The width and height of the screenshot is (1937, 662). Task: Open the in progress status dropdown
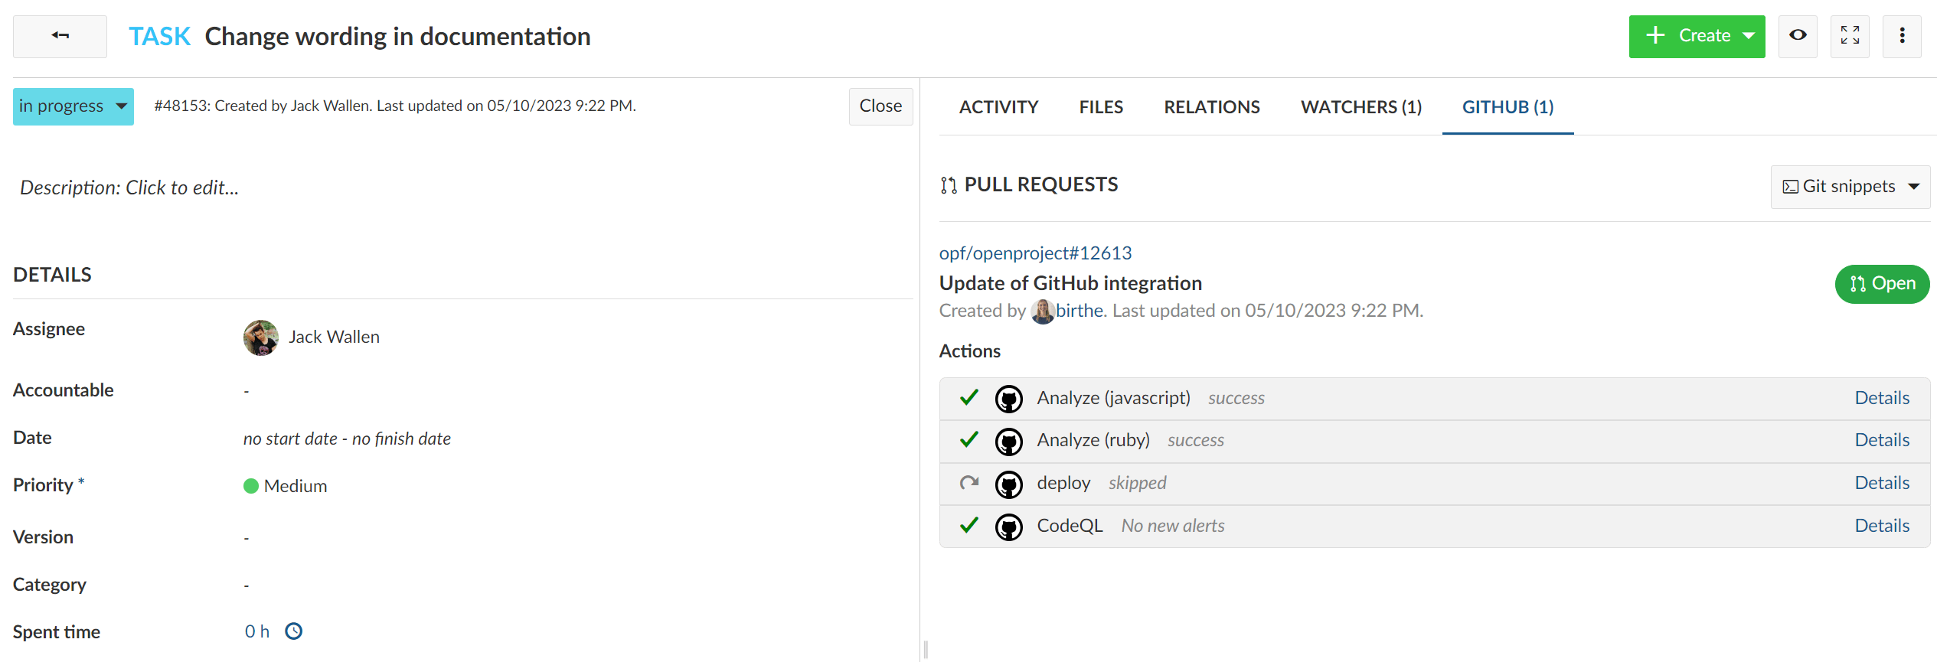[x=73, y=106]
